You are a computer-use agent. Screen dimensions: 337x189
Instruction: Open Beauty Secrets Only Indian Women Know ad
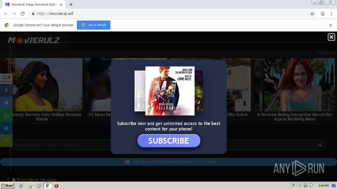42,90
